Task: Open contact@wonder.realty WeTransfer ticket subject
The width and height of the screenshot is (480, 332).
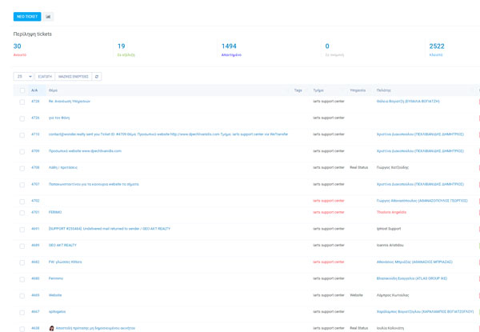Action: (x=168, y=134)
